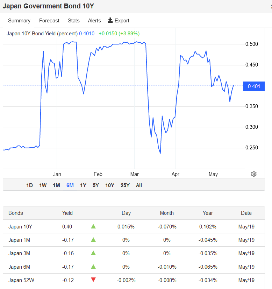The image size is (272, 289).
Task: Select the 25Y time range
Action: [x=125, y=185]
